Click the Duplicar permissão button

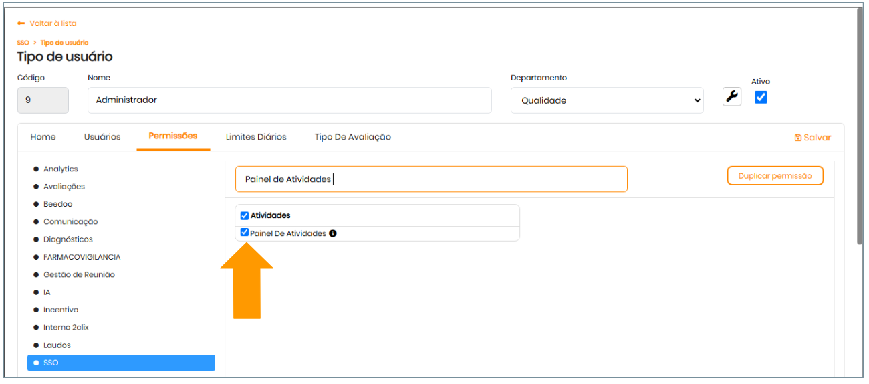pyautogui.click(x=775, y=176)
